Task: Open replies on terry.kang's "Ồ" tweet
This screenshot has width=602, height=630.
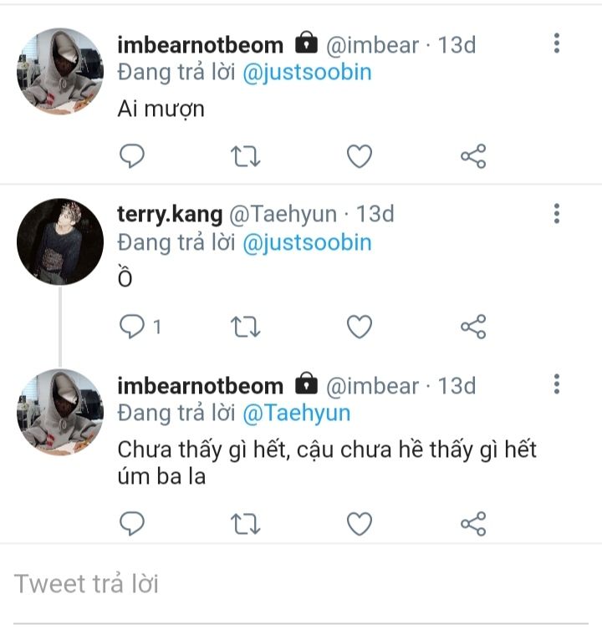Action: (134, 327)
